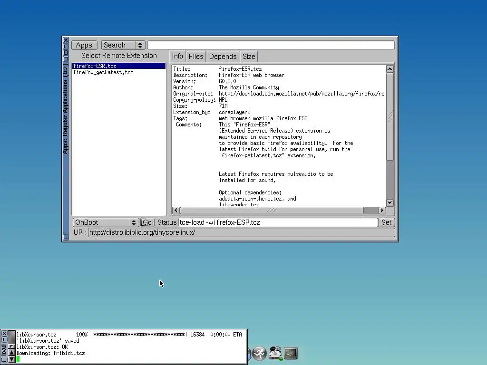The image size is (487, 365).
Task: Switch to the Info tab
Action: coord(177,56)
